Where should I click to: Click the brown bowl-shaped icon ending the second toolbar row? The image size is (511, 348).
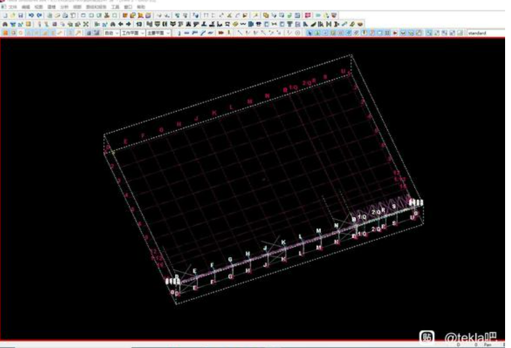(x=360, y=24)
